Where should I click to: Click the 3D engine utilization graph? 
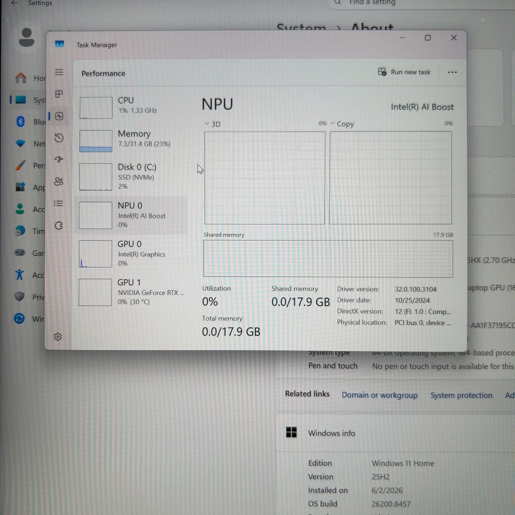[x=264, y=178]
